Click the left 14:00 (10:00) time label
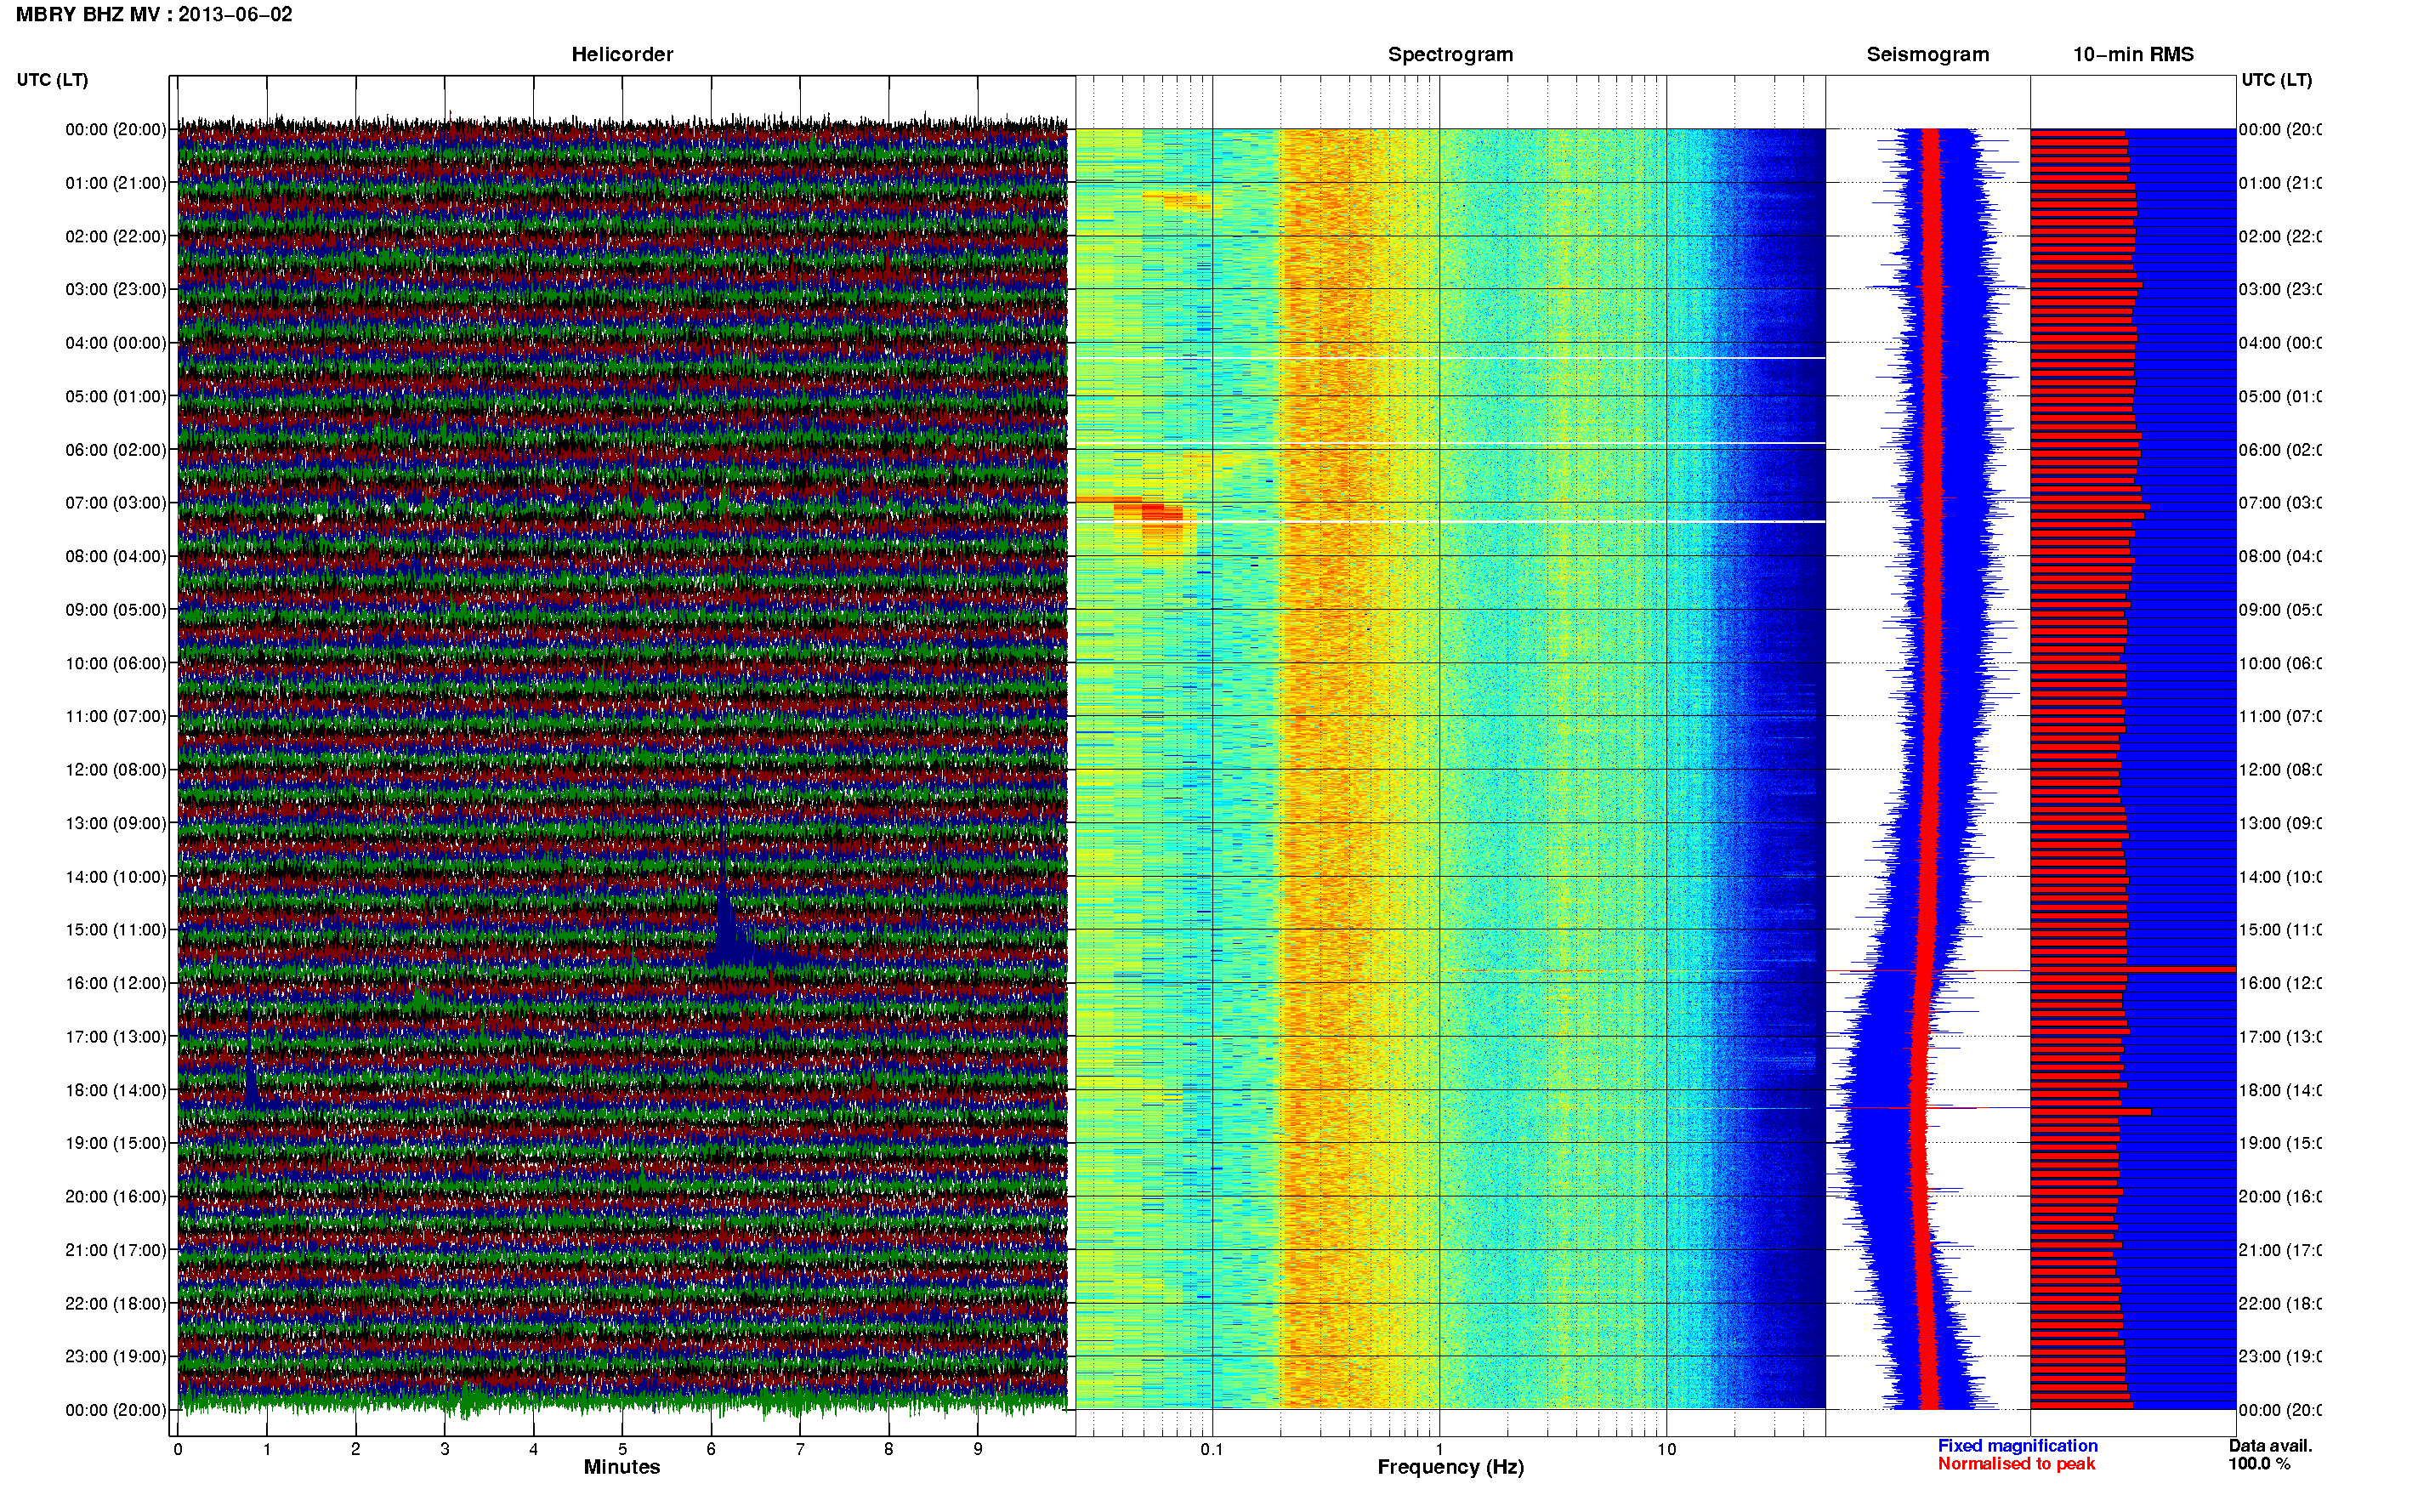The height and width of the screenshot is (1512, 2418). tap(116, 877)
